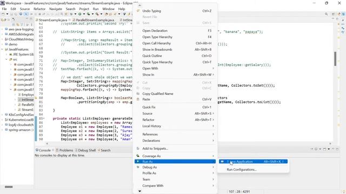Viewport: 346px width, 194px height.
Task: Switch to the Java perspective icon
Action: tap(339, 14)
